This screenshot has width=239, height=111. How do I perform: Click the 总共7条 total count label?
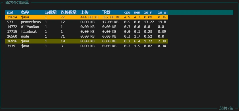(x=226, y=108)
